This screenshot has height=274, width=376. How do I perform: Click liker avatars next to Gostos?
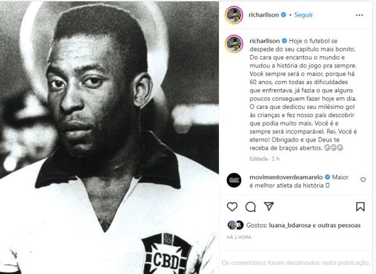point(236,225)
